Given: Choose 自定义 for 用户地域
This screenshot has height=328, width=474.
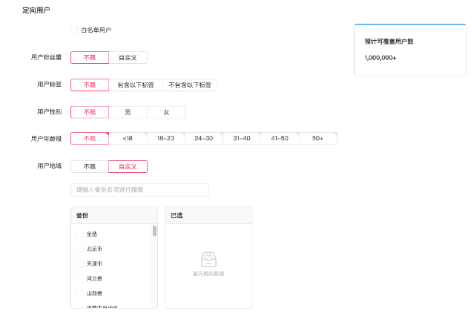Looking at the screenshot, I should click(x=128, y=166).
